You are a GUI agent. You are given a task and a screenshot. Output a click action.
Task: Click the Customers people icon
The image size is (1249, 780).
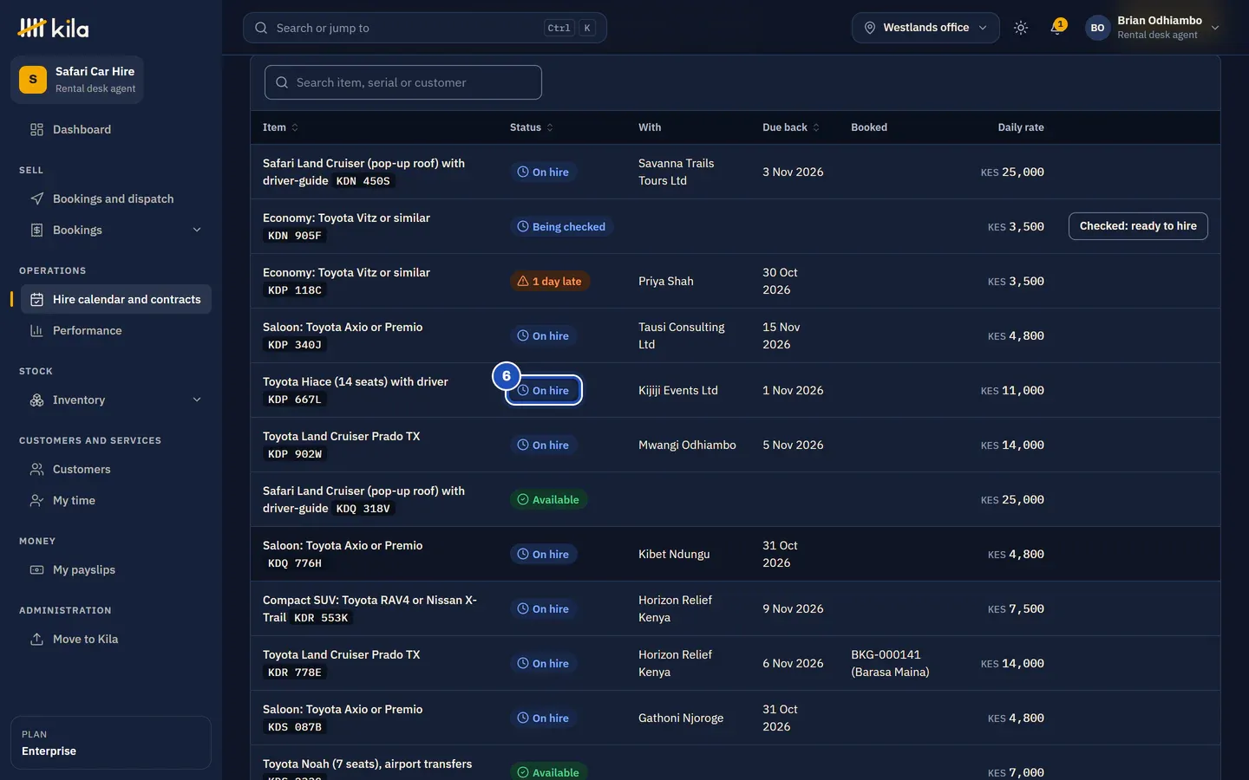point(36,469)
